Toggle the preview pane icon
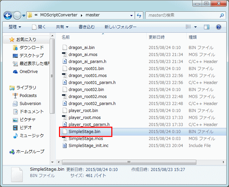This screenshot has width=229, height=187. tap(207, 27)
